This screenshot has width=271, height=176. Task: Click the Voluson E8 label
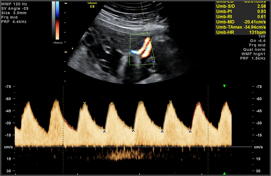click(x=92, y=5)
